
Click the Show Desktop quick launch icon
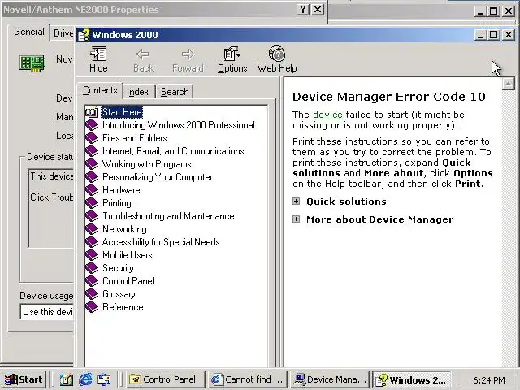tap(67, 379)
